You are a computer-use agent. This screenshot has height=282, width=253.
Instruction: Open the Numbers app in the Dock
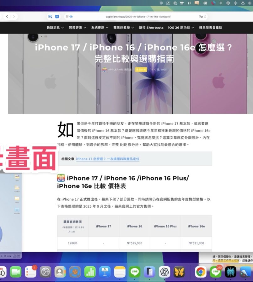tap(90, 272)
